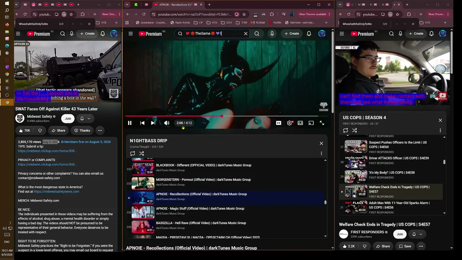
Task: Click Create in center YouTube window
Action: pyautogui.click(x=292, y=34)
